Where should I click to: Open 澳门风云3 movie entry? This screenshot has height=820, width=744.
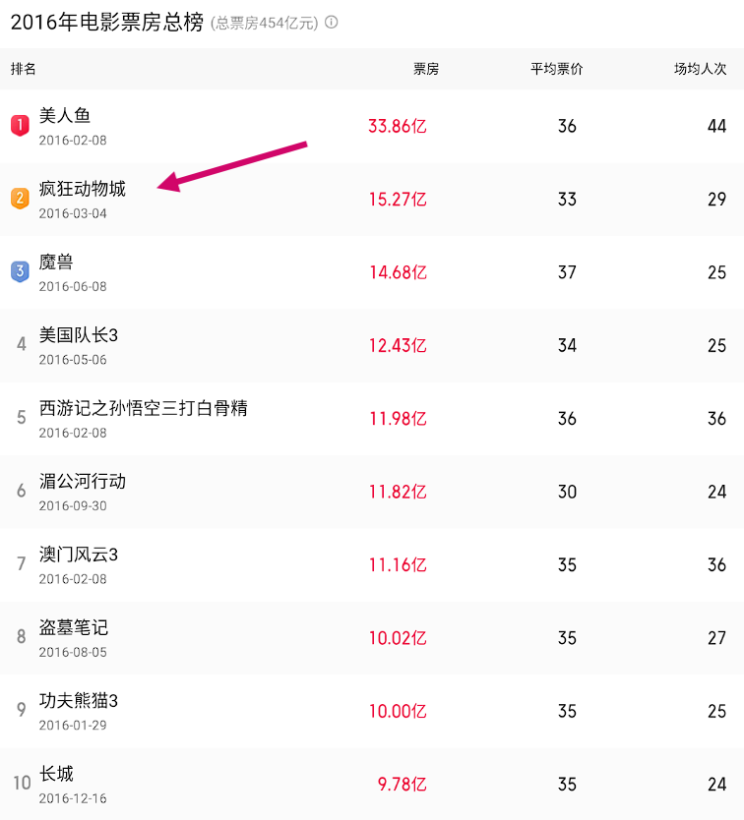pyautogui.click(x=79, y=555)
